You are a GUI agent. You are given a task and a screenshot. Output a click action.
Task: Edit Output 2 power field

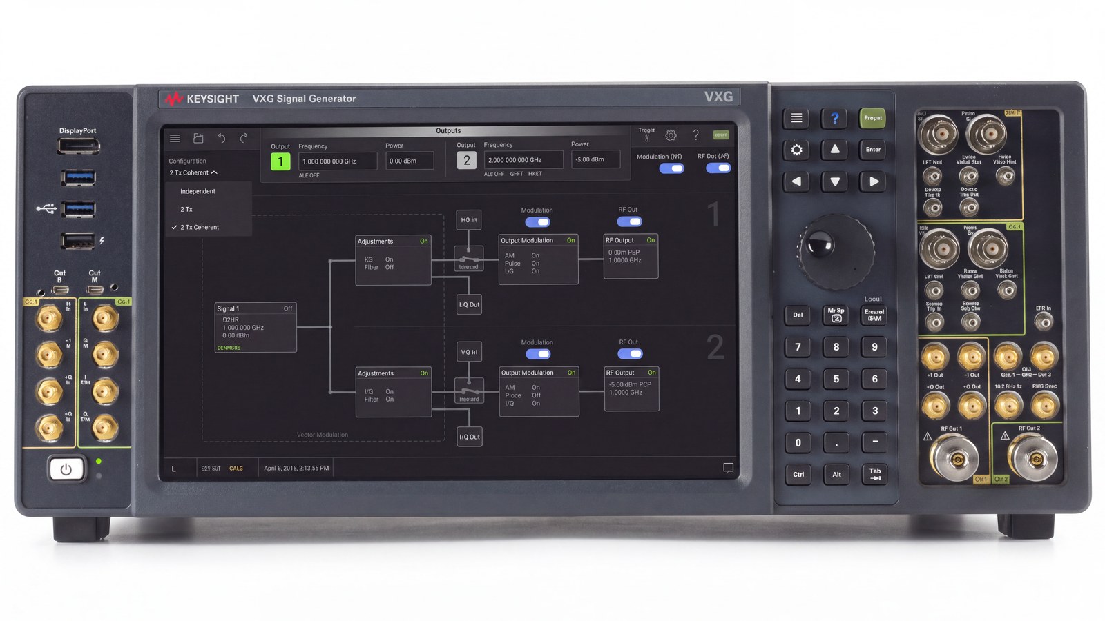pyautogui.click(x=595, y=159)
